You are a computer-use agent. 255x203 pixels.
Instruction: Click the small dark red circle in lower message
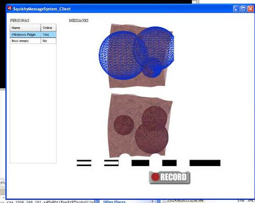point(124,125)
